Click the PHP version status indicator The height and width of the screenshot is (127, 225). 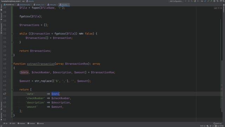tap(203, 126)
